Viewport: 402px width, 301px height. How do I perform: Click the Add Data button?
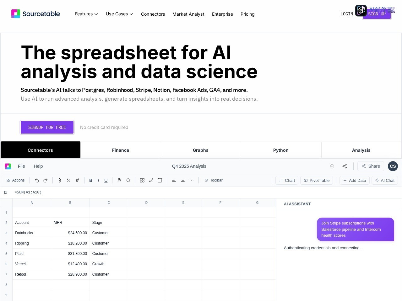click(x=355, y=180)
